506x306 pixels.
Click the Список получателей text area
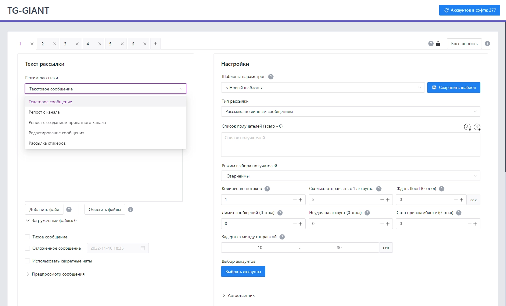(350, 145)
